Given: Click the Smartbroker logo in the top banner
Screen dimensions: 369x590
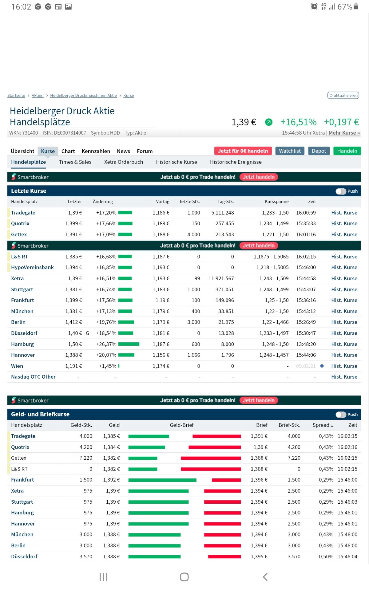Looking at the screenshot, I should click(30, 177).
